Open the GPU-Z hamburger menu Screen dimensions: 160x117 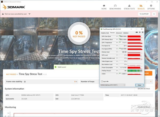143,32
